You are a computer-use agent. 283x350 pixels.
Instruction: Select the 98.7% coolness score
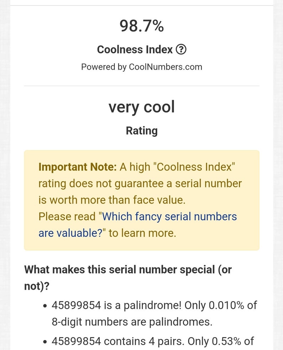tap(141, 26)
